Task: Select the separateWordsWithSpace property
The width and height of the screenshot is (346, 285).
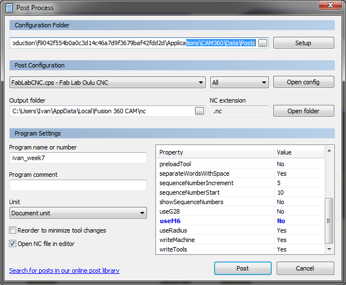Action: [195, 173]
